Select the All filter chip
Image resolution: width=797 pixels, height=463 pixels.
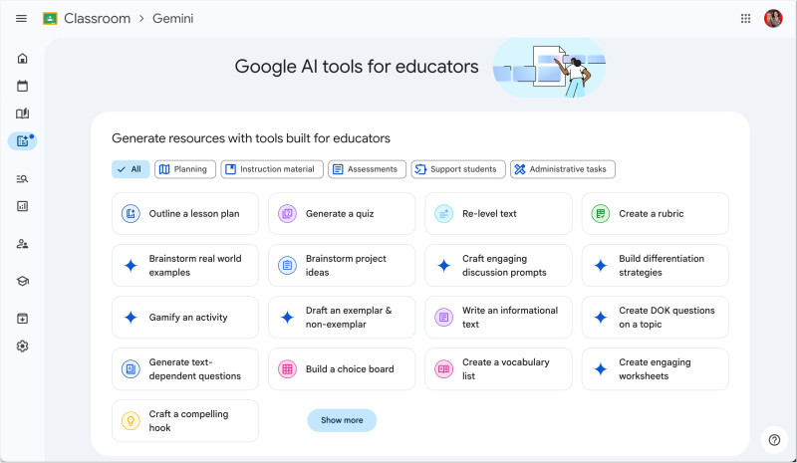tap(131, 169)
